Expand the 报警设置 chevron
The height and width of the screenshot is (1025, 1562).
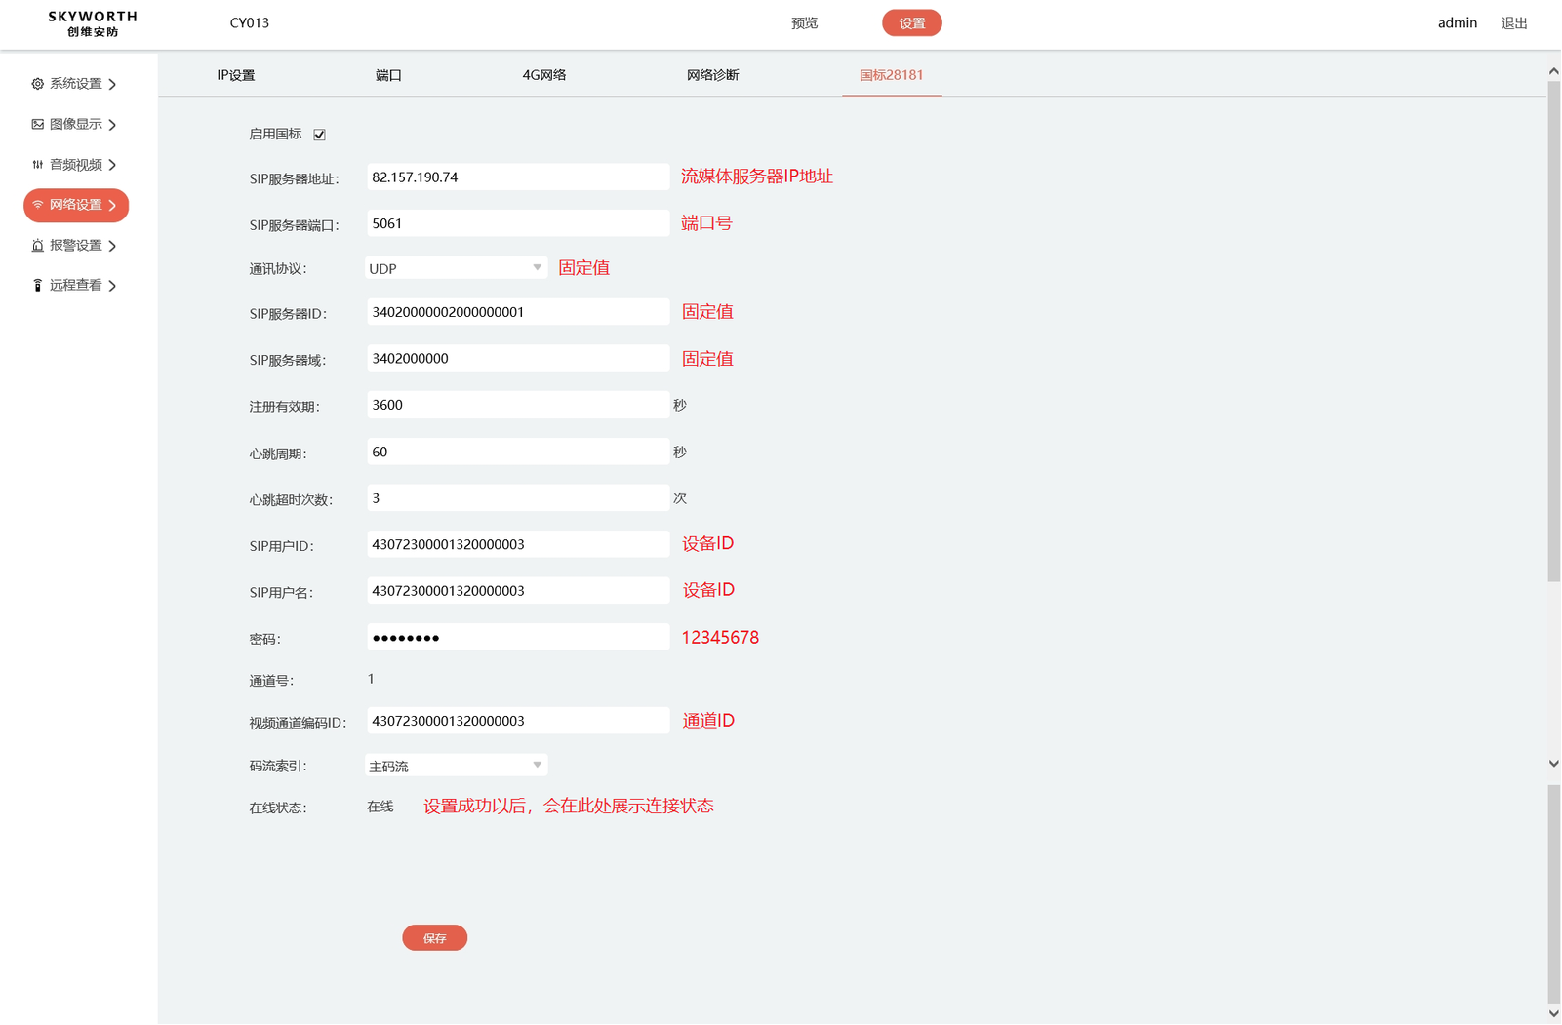(x=113, y=246)
